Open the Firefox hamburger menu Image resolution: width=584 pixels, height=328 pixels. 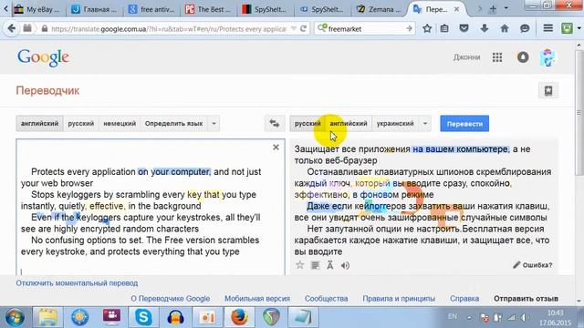547,28
